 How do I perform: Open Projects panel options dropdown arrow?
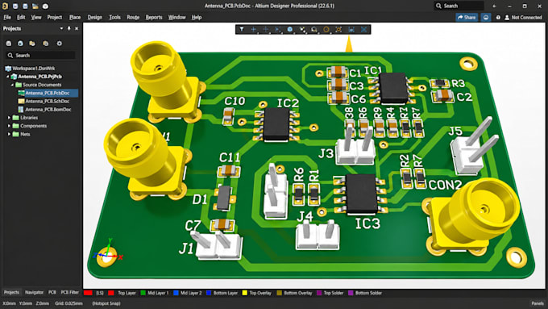[61, 28]
